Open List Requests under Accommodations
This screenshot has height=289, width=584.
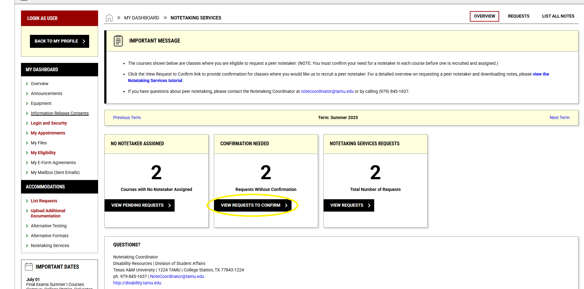pos(44,201)
